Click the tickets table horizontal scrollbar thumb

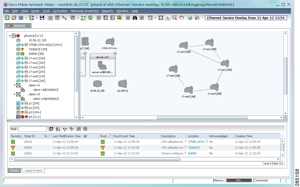(x=97, y=159)
